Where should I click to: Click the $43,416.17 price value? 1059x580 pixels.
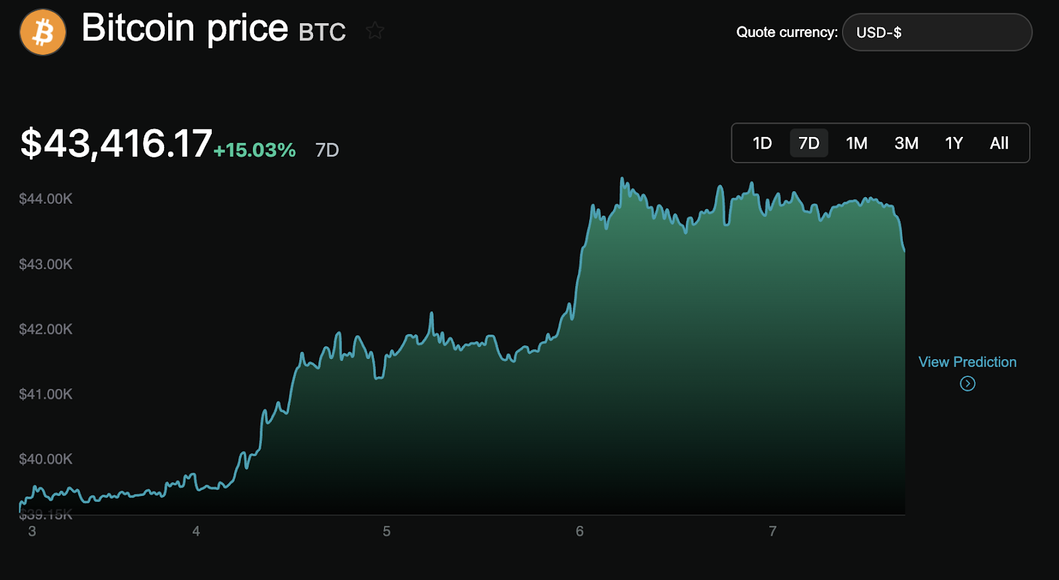pyautogui.click(x=116, y=144)
